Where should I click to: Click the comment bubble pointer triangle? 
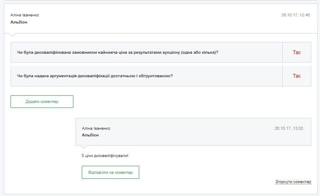pyautogui.click(x=84, y=146)
